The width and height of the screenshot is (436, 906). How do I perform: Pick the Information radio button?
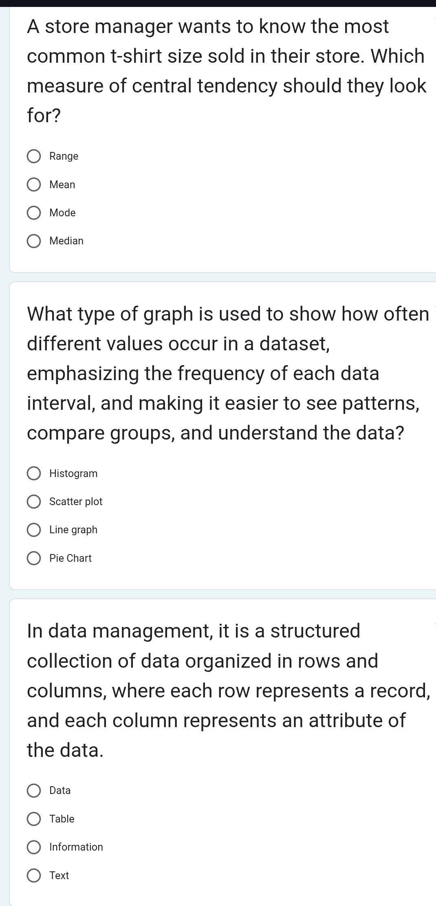[34, 847]
